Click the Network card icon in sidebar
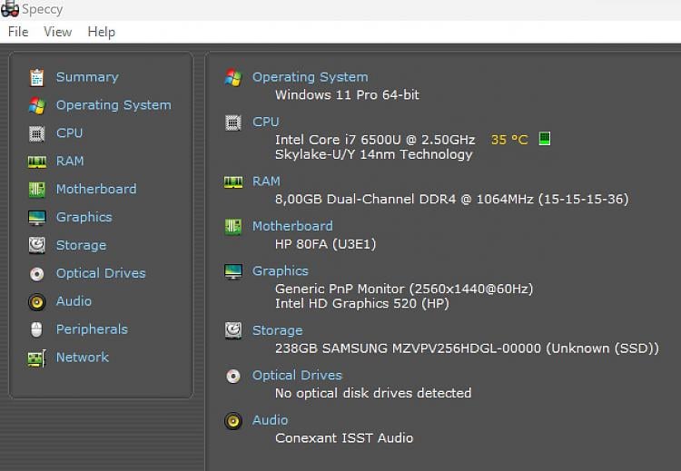The image size is (681, 471). click(37, 358)
